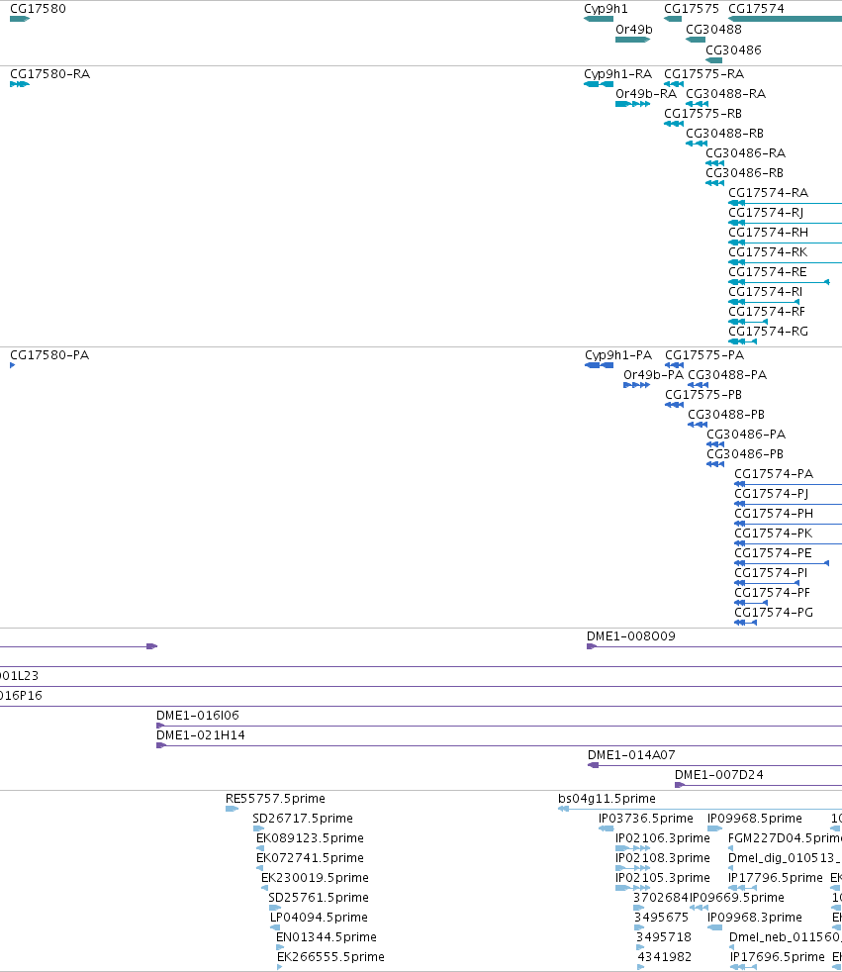The width and height of the screenshot is (842, 972).
Task: Click the DME1-021H14 clone label
Action: pyautogui.click(x=200, y=735)
